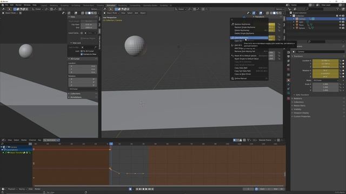Jump to last frame of playback
This screenshot has width=346, height=194.
tap(152, 189)
